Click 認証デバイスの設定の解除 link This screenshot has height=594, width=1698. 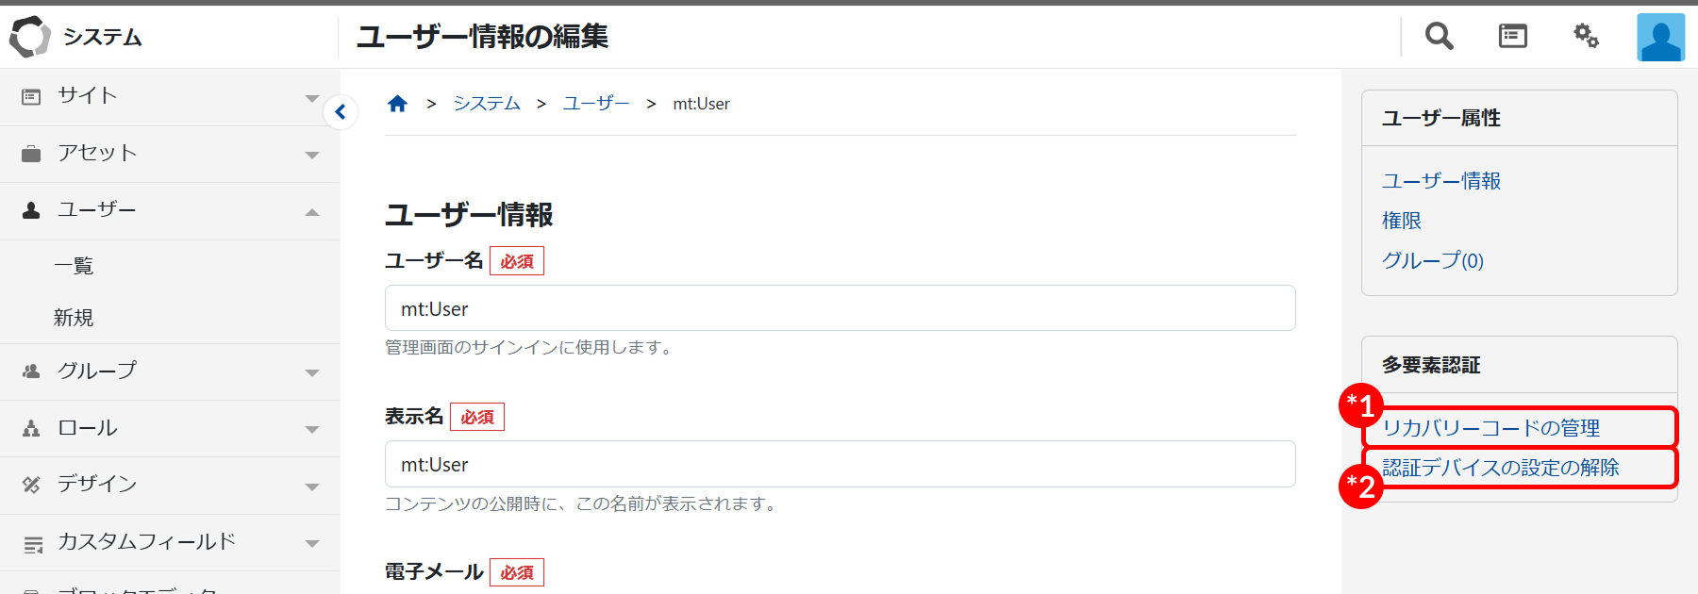1500,468
